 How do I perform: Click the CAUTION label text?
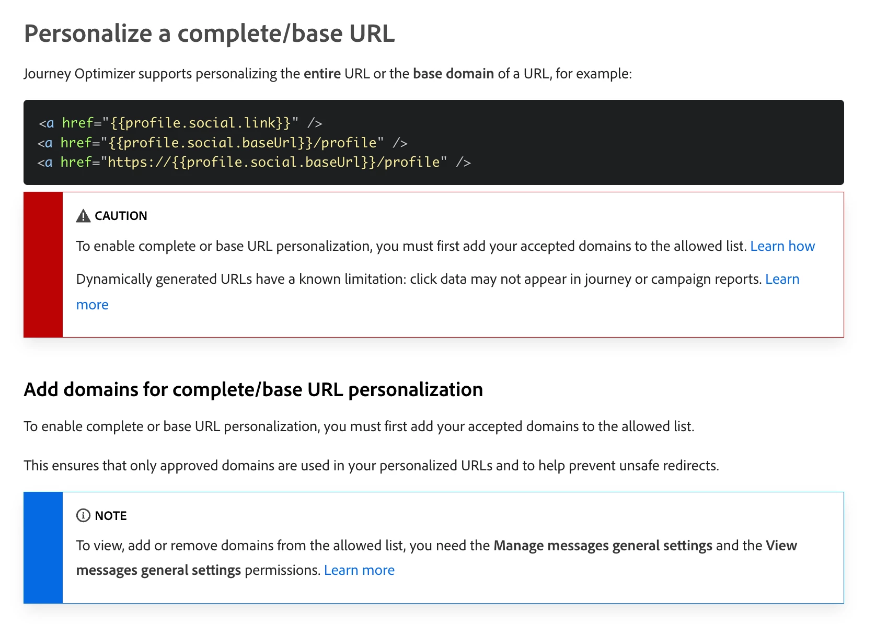click(x=121, y=216)
